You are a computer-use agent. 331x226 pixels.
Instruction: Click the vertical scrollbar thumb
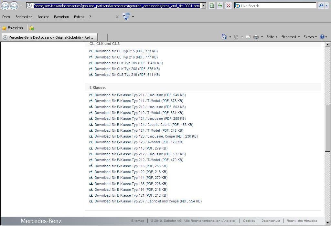[328, 128]
